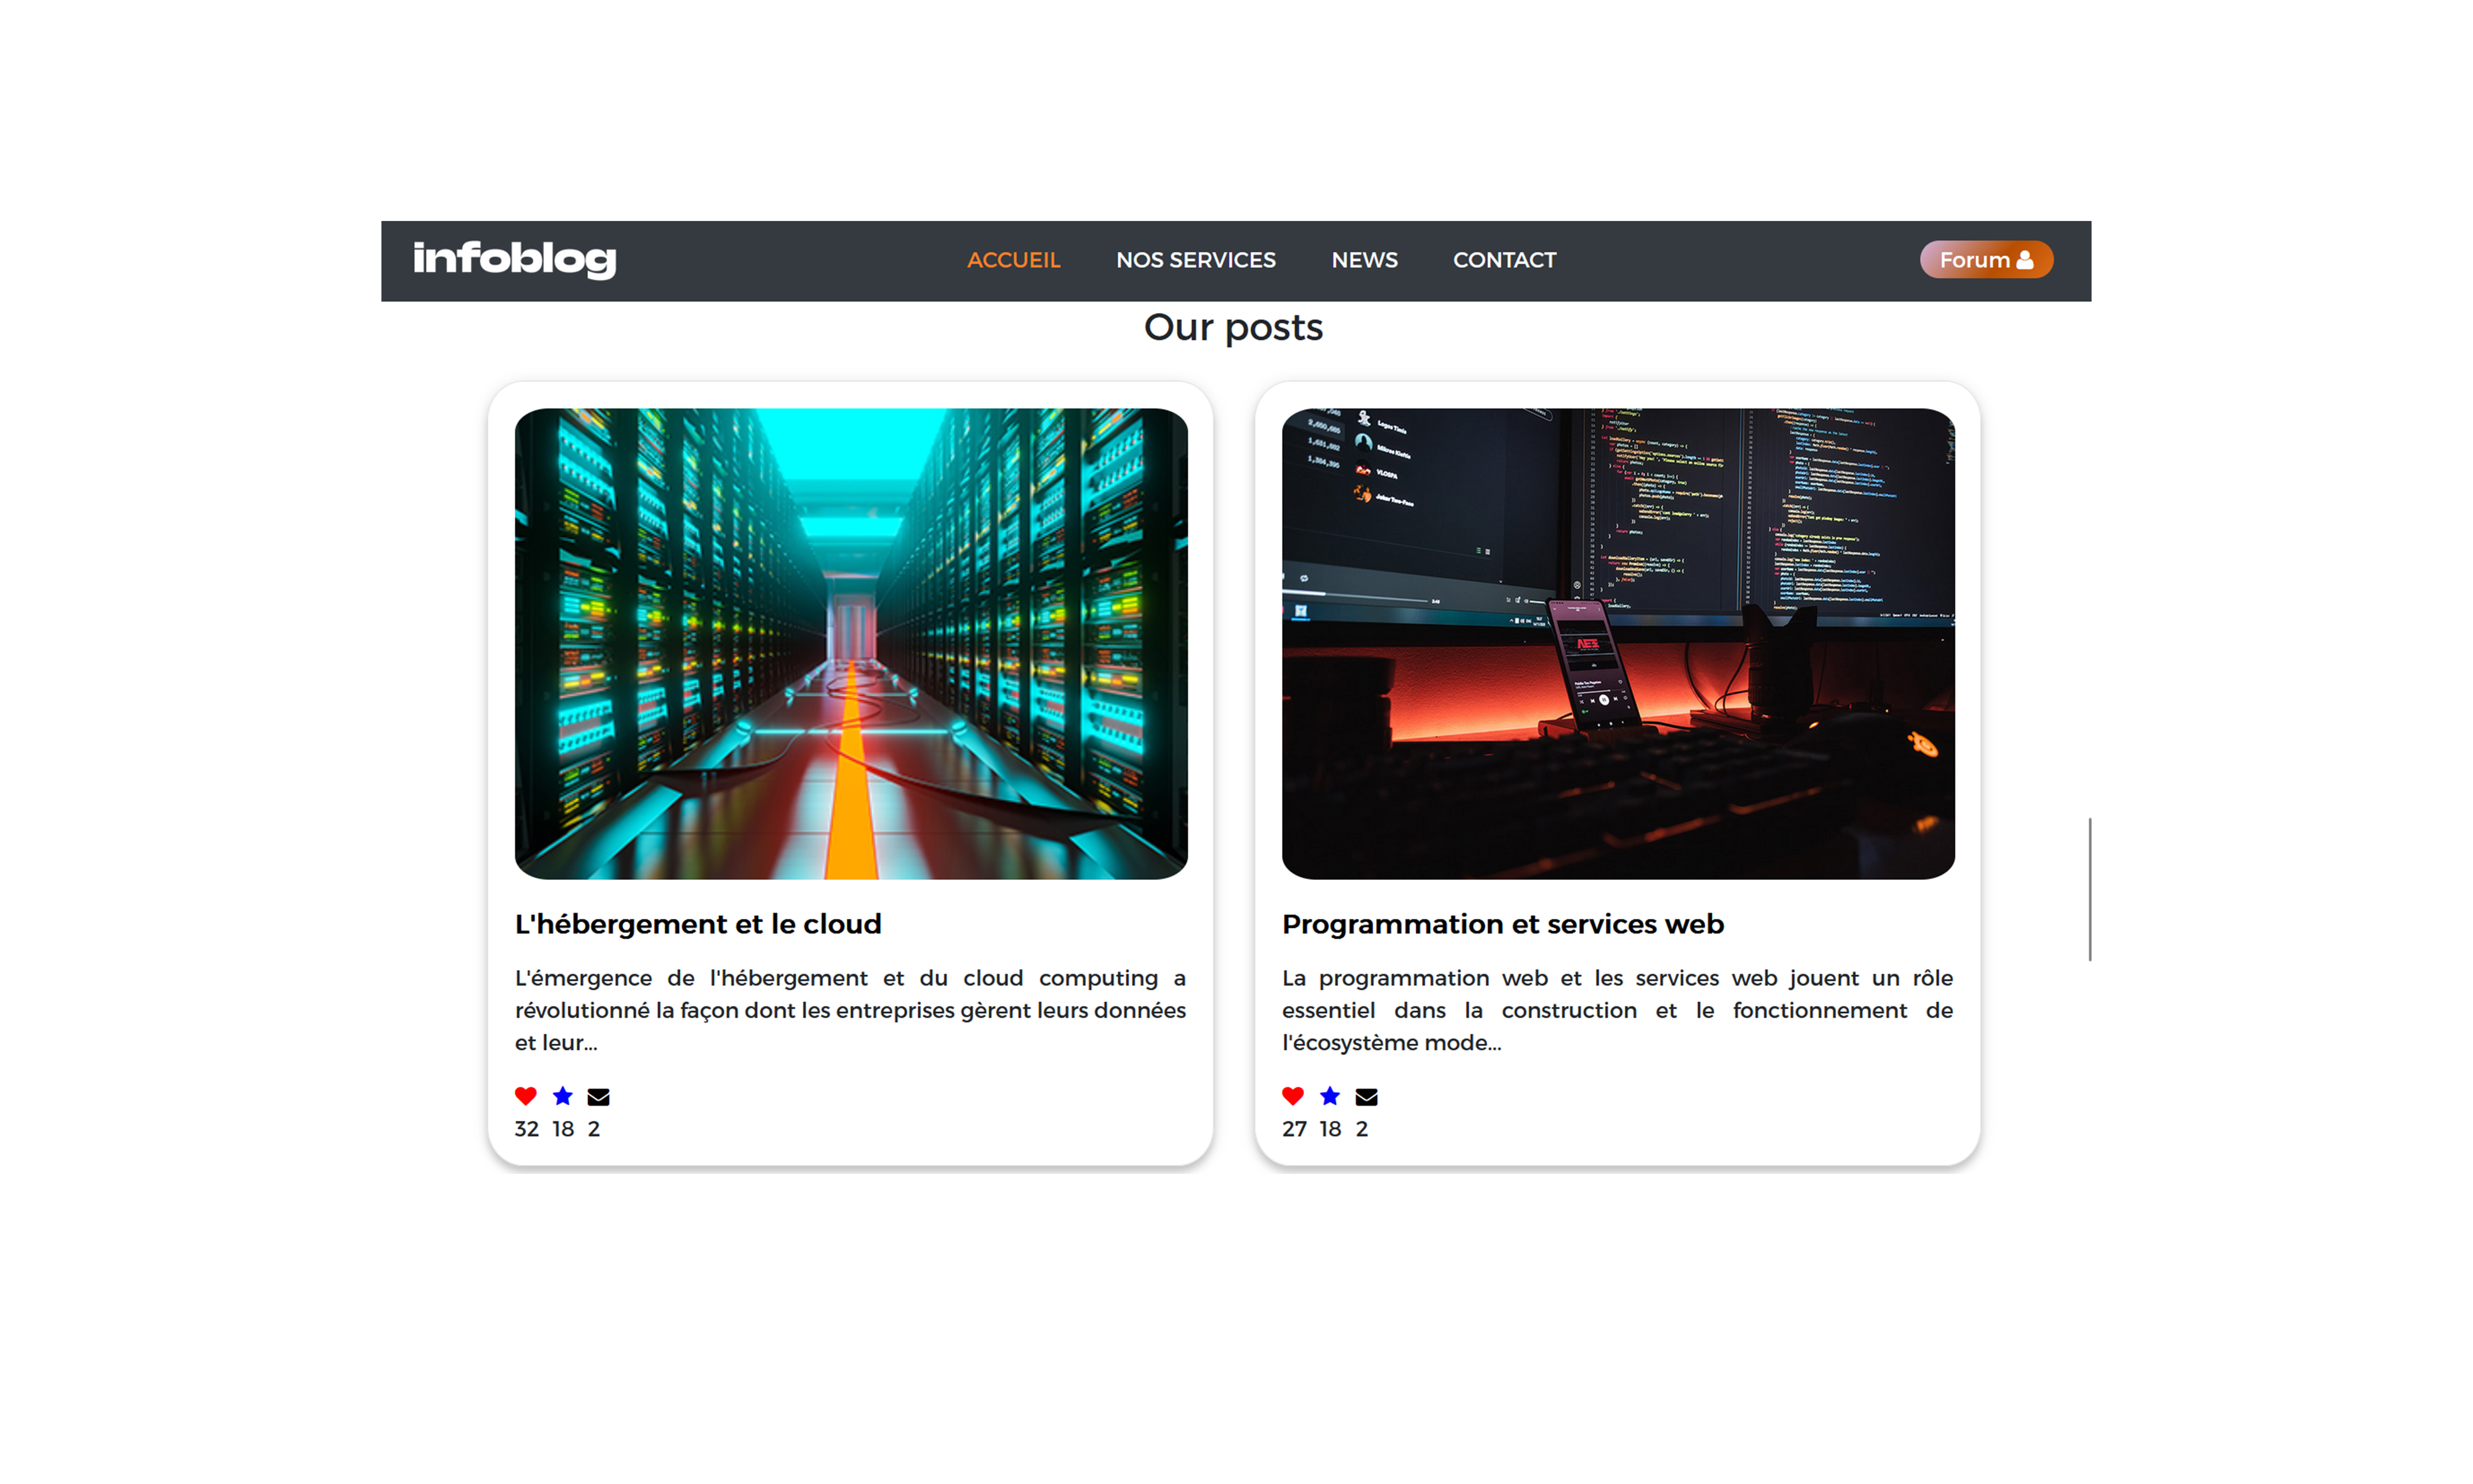Screen dimensions: 2473x1484
Task: Star the Programmation et services web post
Action: [x=1329, y=1096]
